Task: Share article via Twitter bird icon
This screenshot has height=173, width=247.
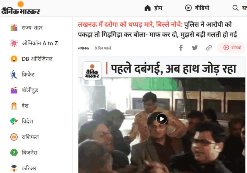Action: pyautogui.click(x=195, y=48)
